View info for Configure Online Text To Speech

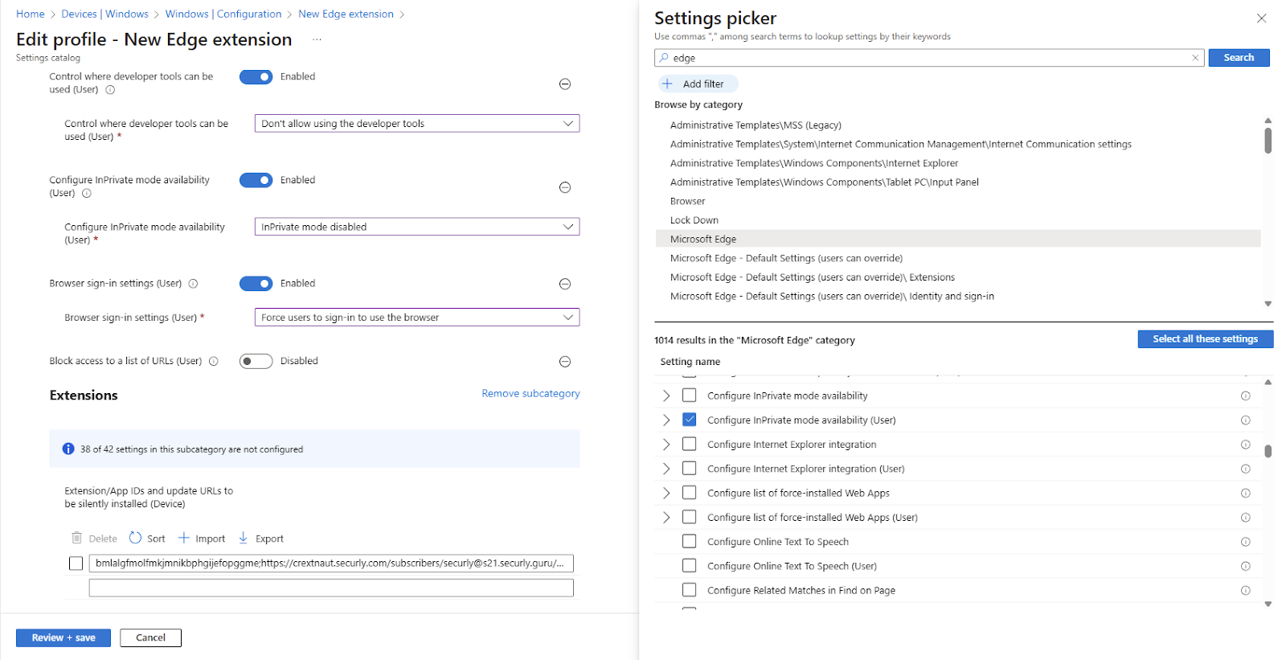click(x=1245, y=542)
